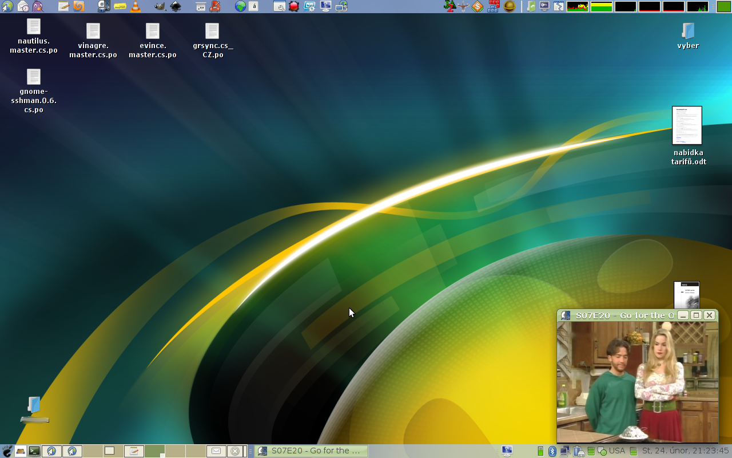732x458 pixels.
Task: Open the main menu foot icon in bottom panel
Action: 7,451
